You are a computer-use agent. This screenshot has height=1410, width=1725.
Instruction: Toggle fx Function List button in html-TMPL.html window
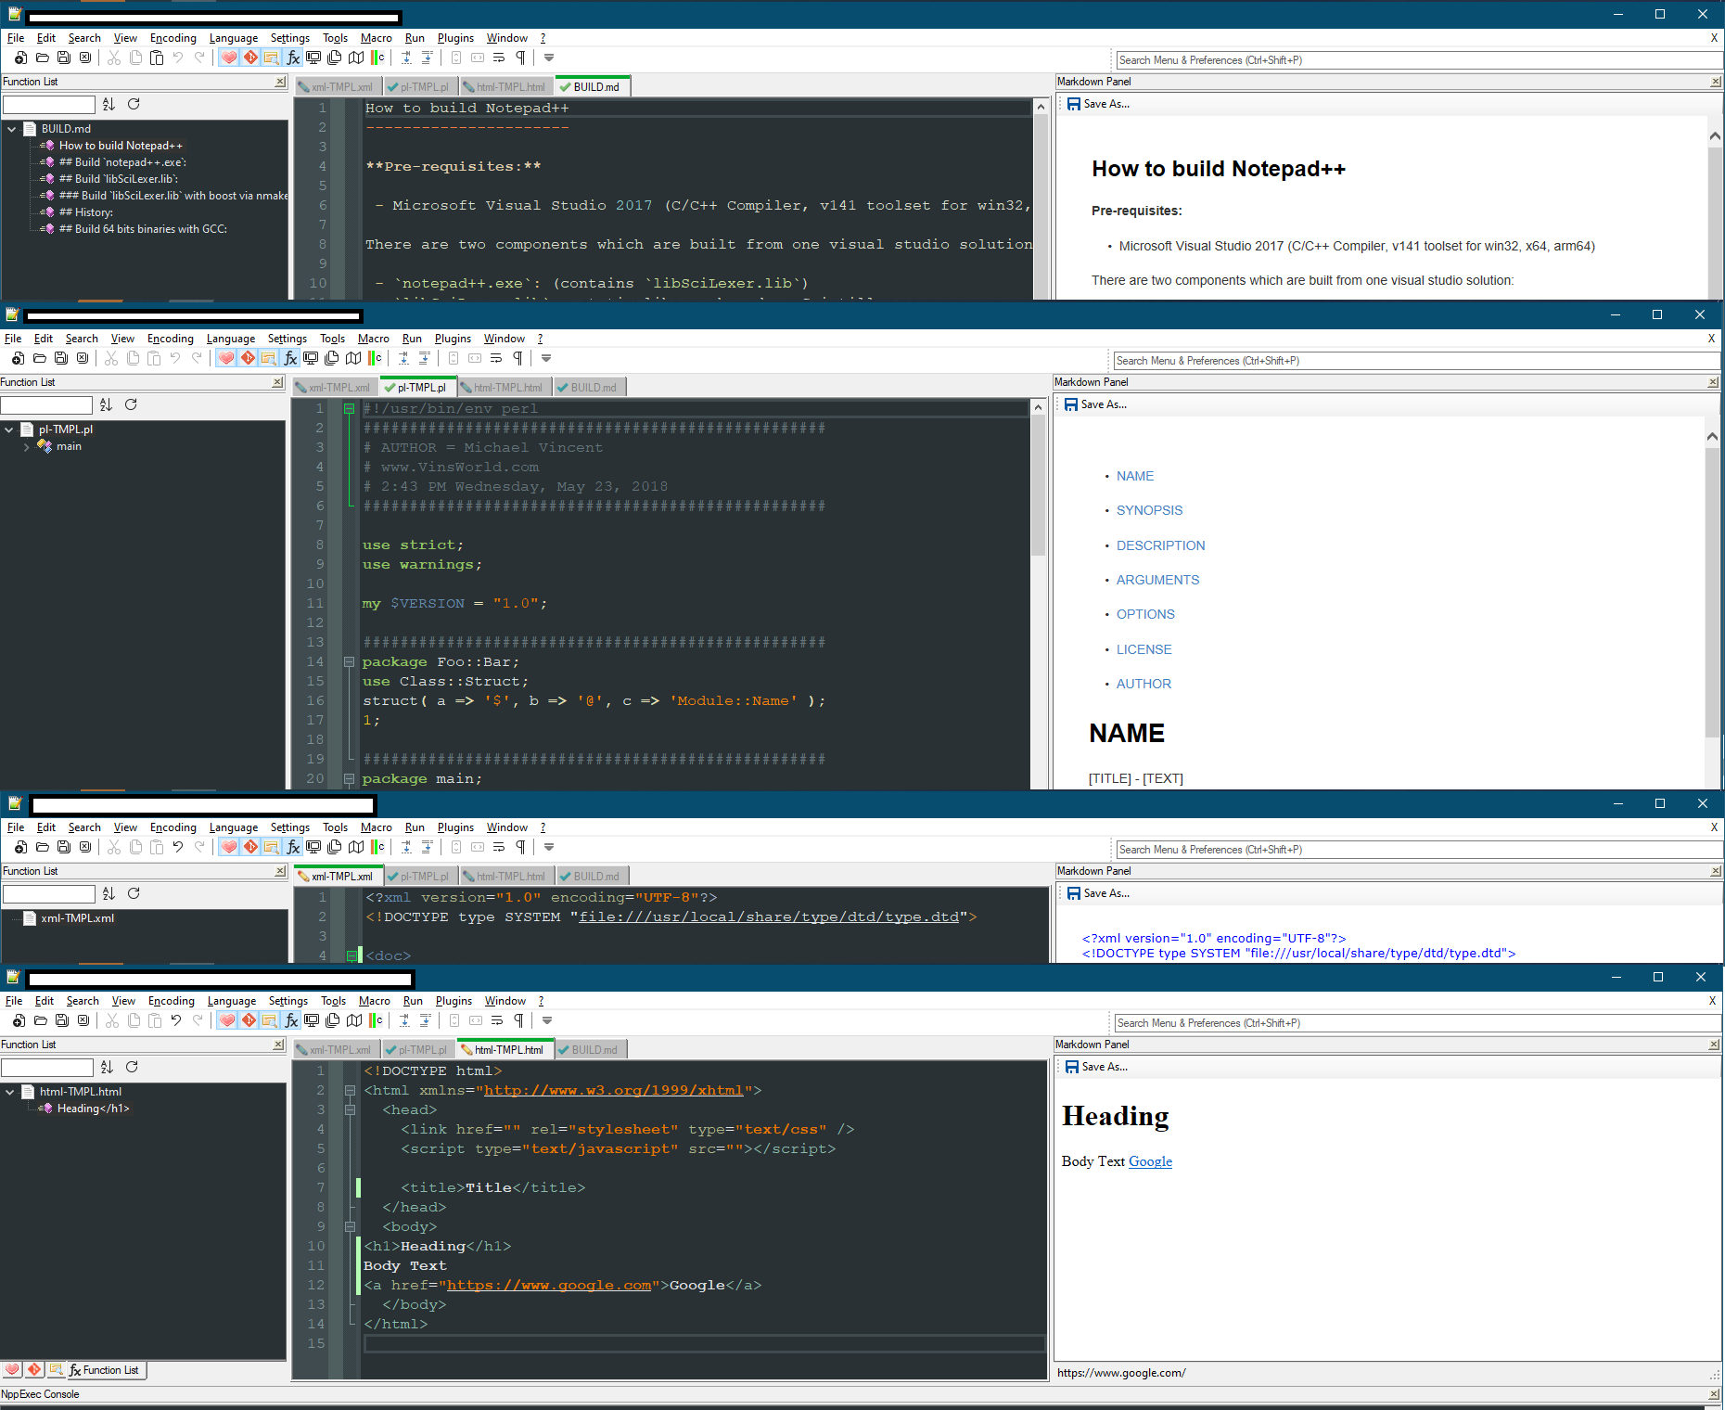291,1020
